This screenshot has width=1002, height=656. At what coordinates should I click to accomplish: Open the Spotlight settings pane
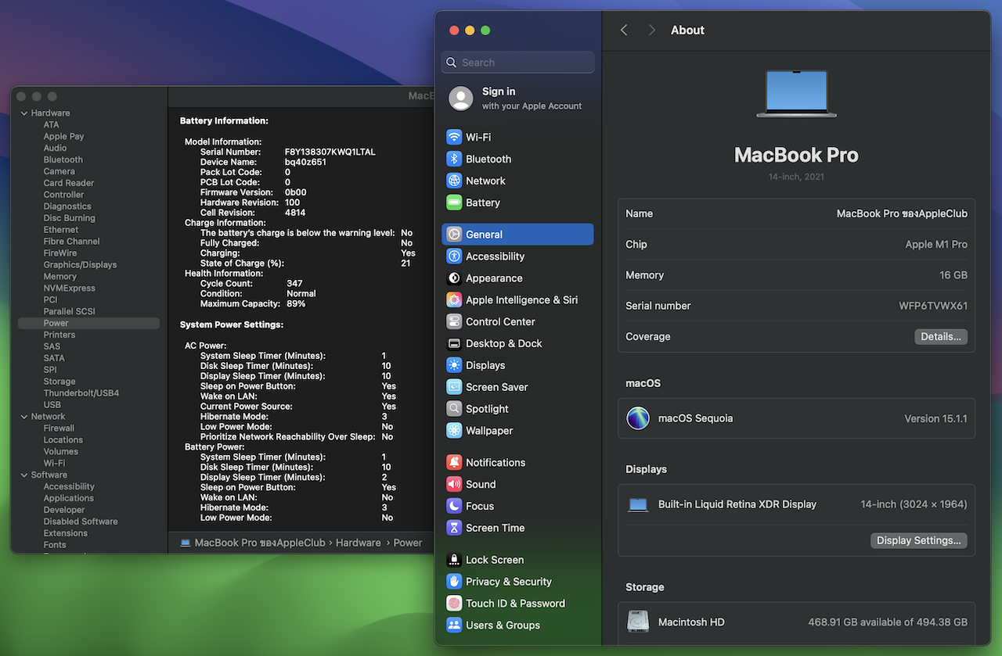coord(517,409)
